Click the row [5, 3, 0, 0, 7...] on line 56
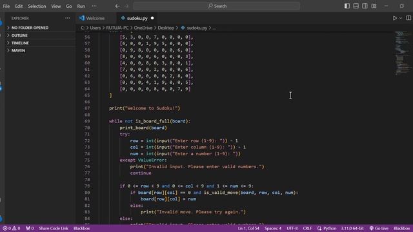The height and width of the screenshot is (232, 413). coord(156,37)
